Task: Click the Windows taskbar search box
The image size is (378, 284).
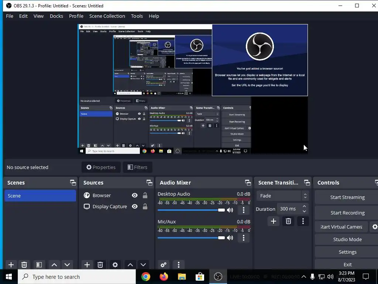Action: pyautogui.click(x=77, y=277)
